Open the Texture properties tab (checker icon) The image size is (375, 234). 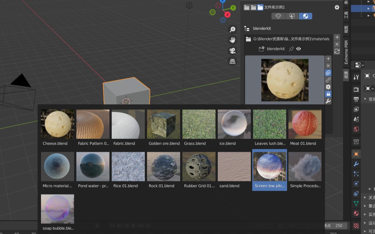point(356,225)
